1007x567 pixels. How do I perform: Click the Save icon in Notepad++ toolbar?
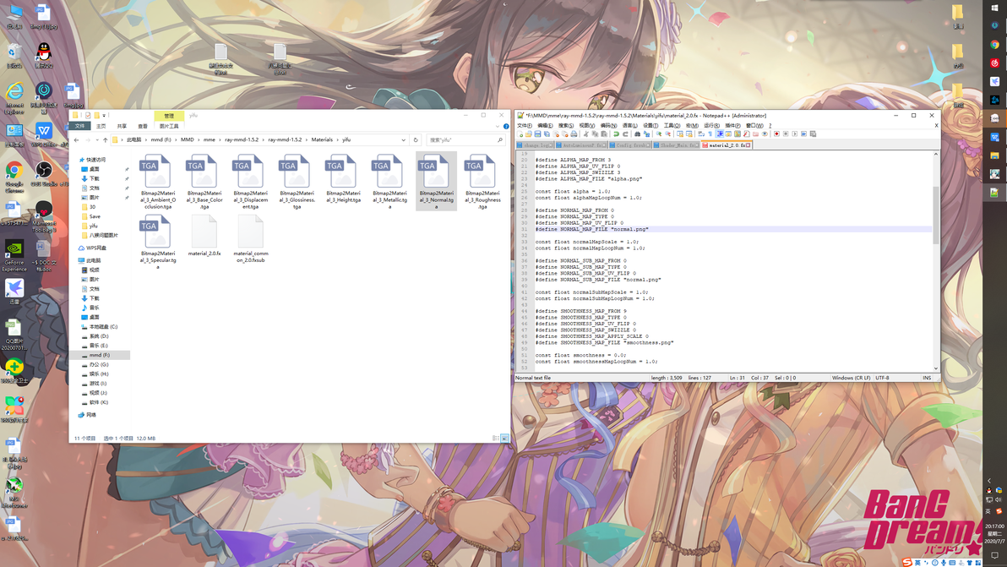[537, 134]
